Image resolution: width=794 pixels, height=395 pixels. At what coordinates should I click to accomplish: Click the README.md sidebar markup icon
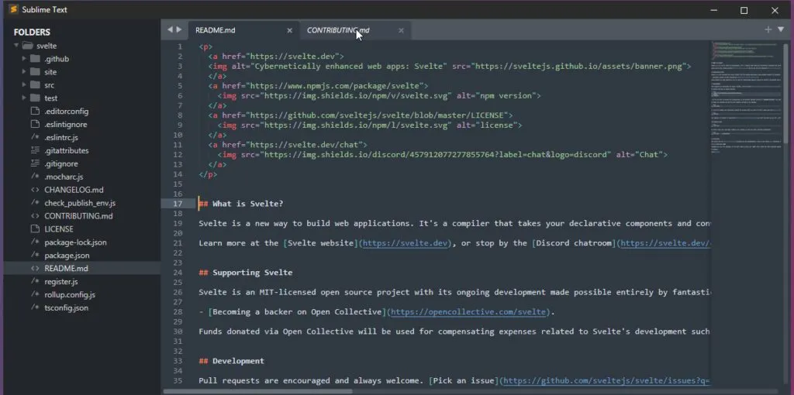pyautogui.click(x=35, y=269)
